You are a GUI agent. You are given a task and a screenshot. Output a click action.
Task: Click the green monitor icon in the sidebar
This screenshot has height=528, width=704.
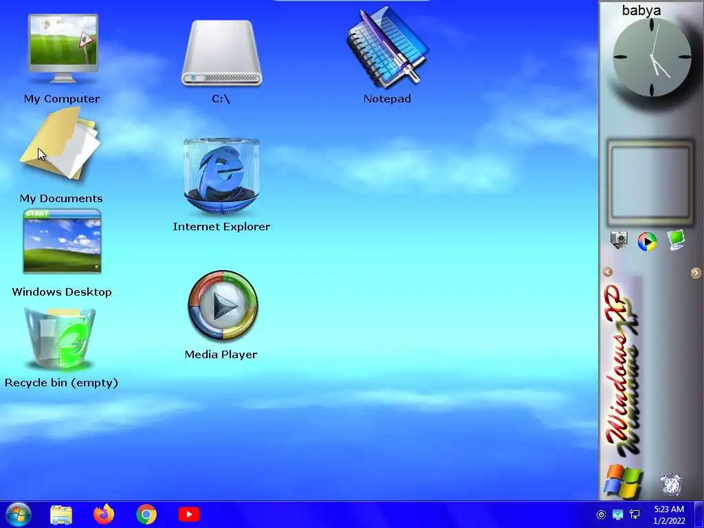click(676, 240)
